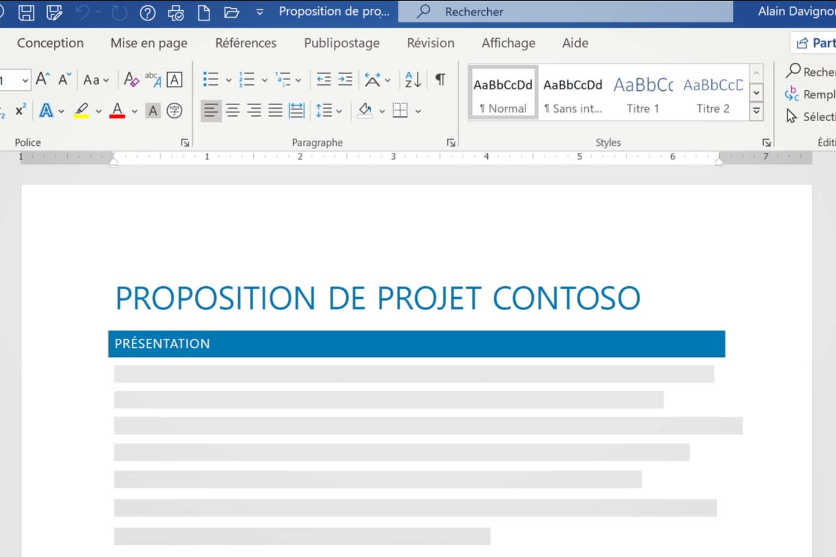Apply shading with paint bucket
Screen dimensions: 836x557
click(365, 111)
